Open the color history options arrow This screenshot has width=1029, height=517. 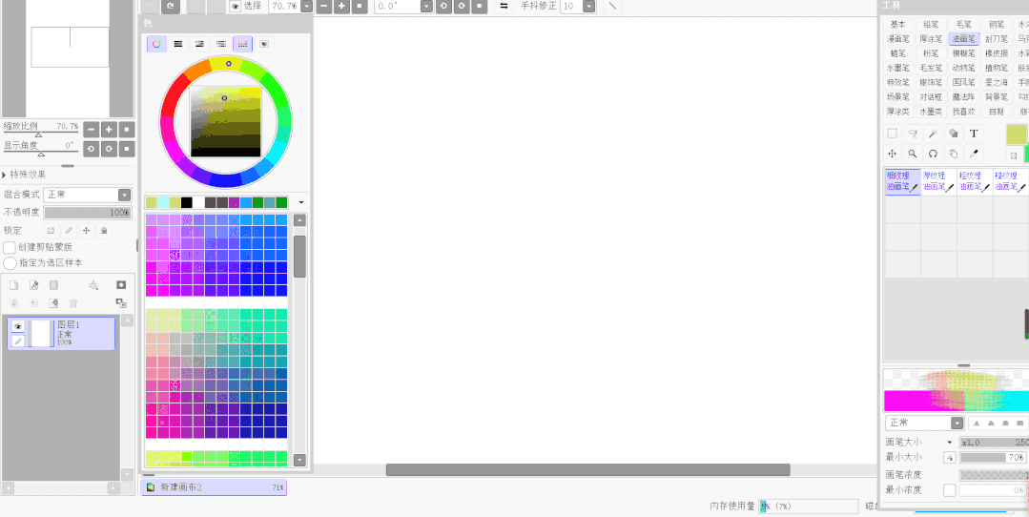(x=301, y=202)
